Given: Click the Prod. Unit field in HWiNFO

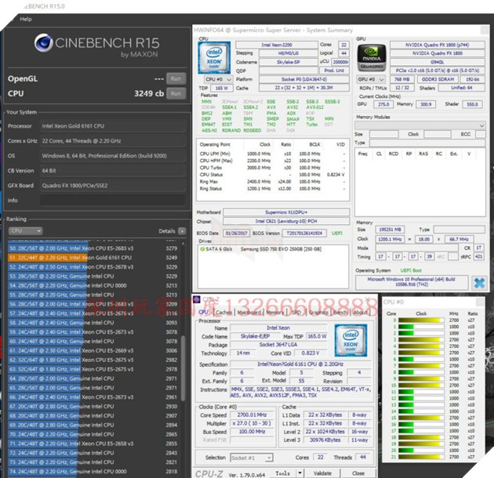Looking at the screenshot, I should coord(334,71).
